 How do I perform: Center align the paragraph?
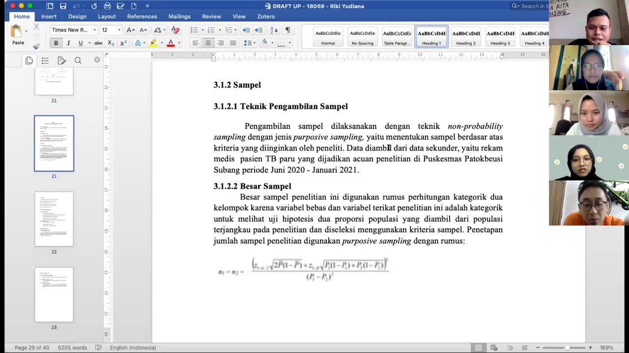click(x=208, y=43)
